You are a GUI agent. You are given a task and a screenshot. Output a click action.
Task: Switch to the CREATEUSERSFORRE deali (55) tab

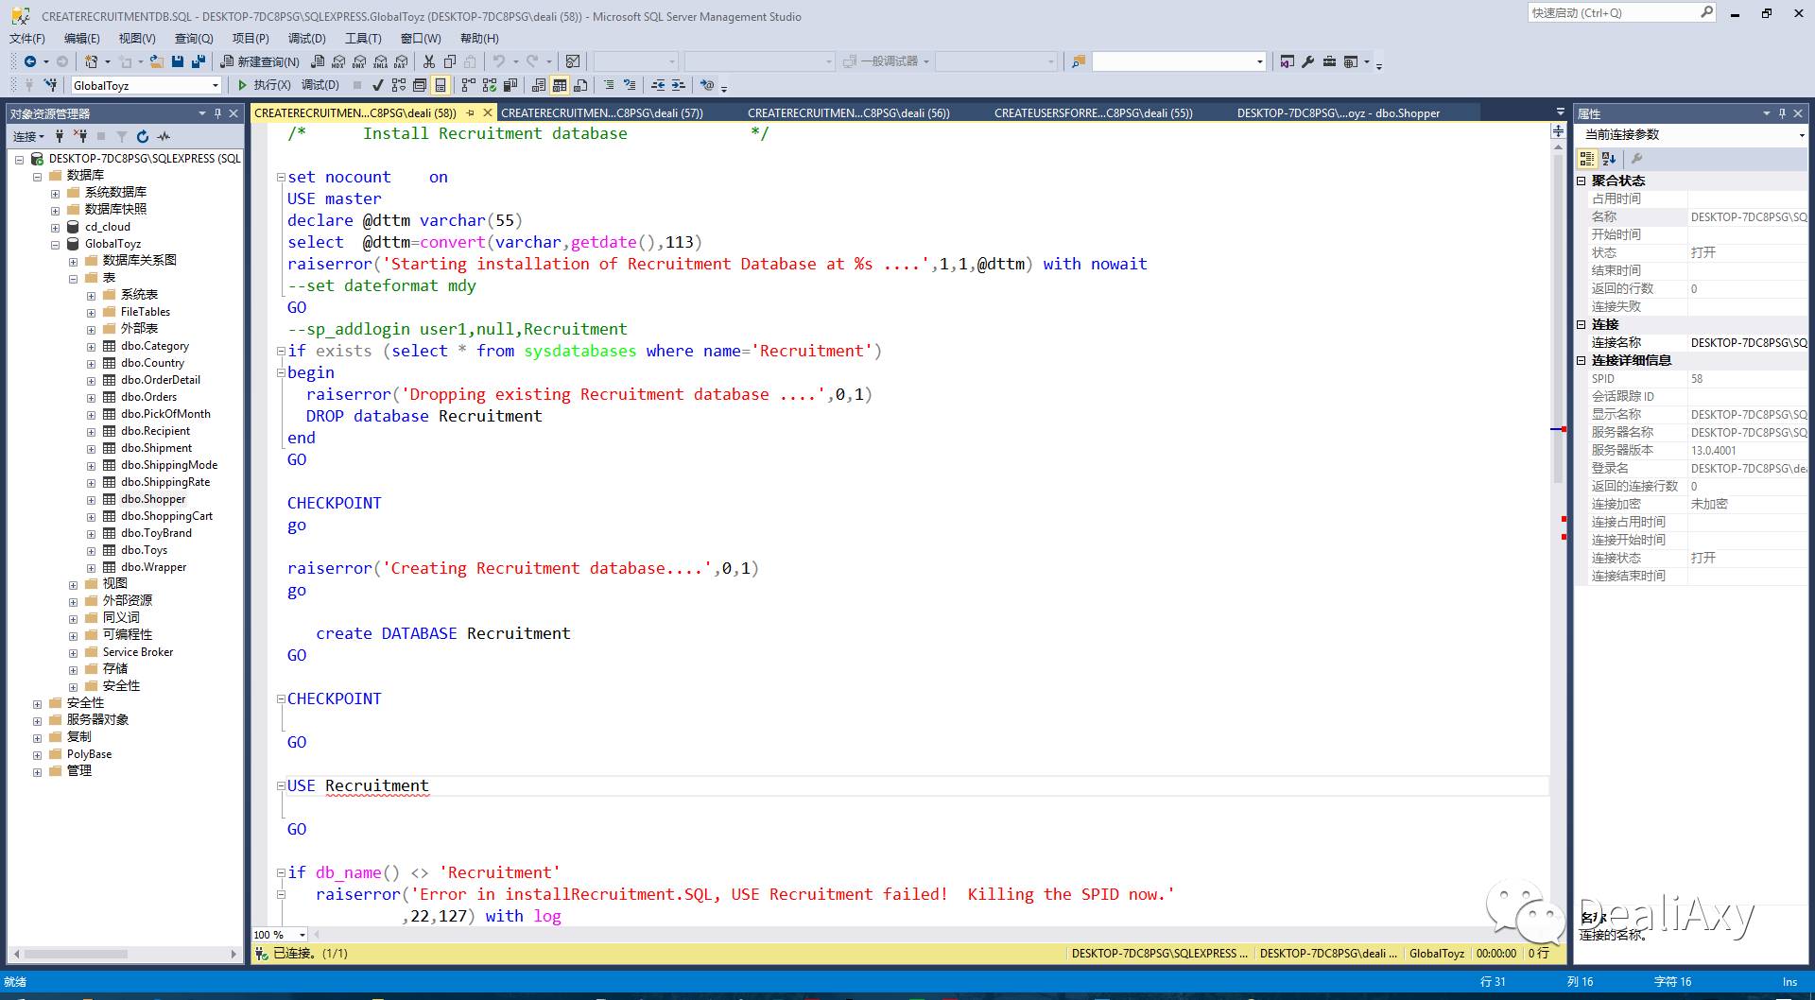click(x=1094, y=112)
